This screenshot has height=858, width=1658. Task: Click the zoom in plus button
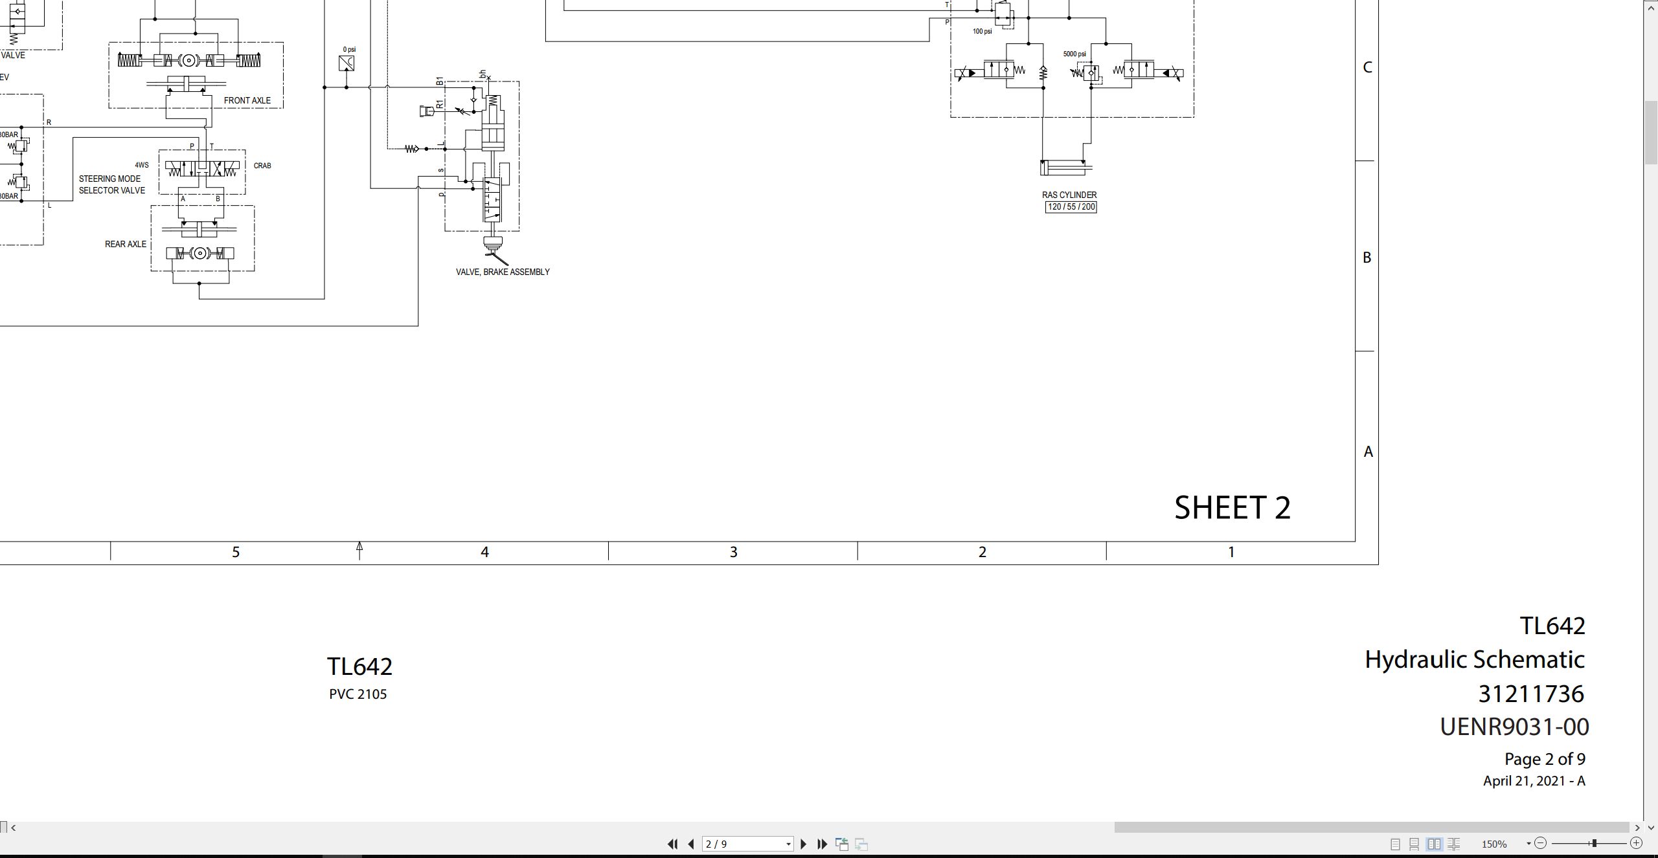pyautogui.click(x=1637, y=843)
